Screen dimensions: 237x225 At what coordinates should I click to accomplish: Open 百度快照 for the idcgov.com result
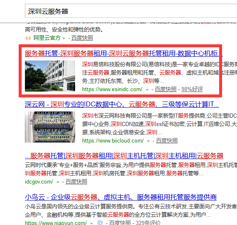[76, 181]
